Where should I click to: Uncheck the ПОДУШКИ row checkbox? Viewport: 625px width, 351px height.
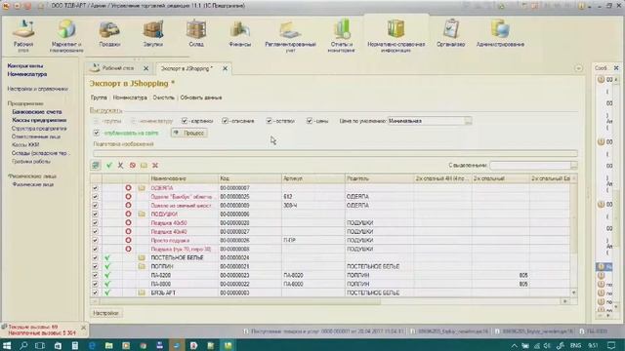pyautogui.click(x=95, y=214)
